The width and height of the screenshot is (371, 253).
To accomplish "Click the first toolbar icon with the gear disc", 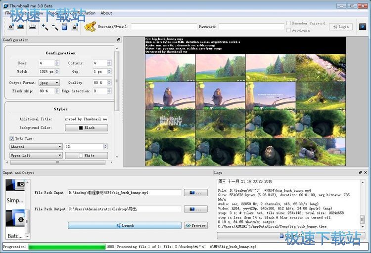I will pos(11,27).
